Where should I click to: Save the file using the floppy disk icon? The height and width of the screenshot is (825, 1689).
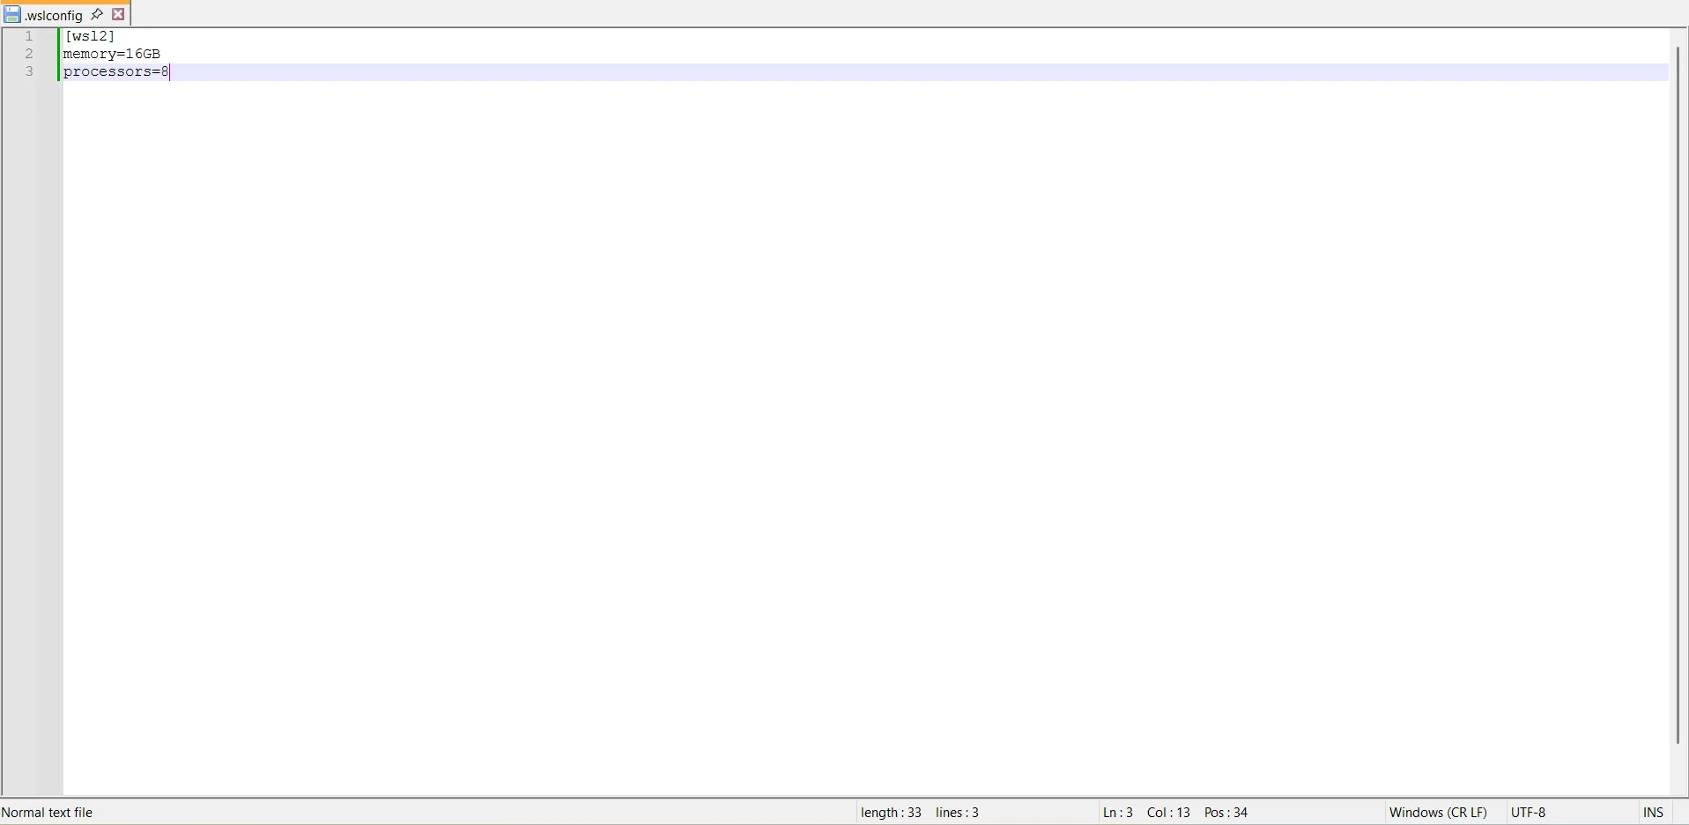click(x=11, y=14)
